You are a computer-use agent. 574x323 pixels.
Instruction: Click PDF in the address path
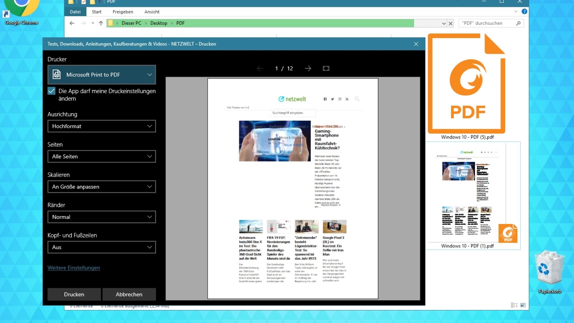coord(180,23)
